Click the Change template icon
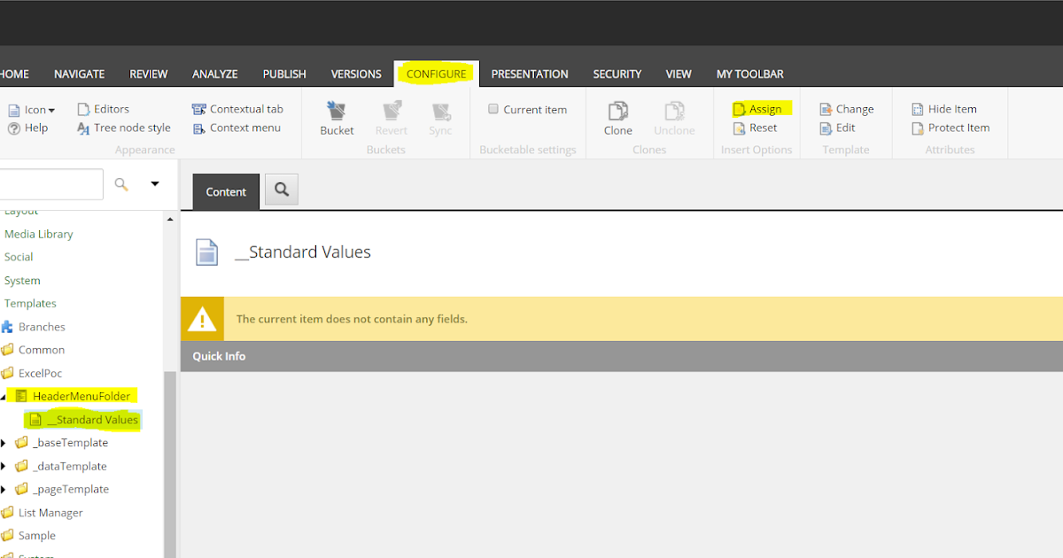Screen dimensions: 1063x558 [x=846, y=108]
